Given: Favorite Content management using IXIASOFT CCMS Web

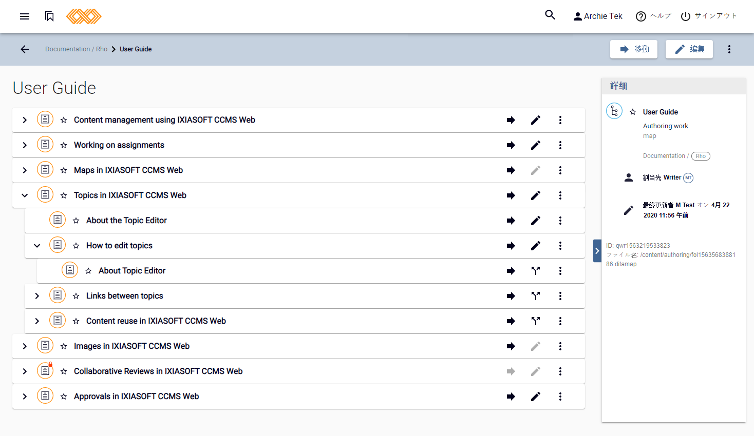Looking at the screenshot, I should click(x=64, y=120).
